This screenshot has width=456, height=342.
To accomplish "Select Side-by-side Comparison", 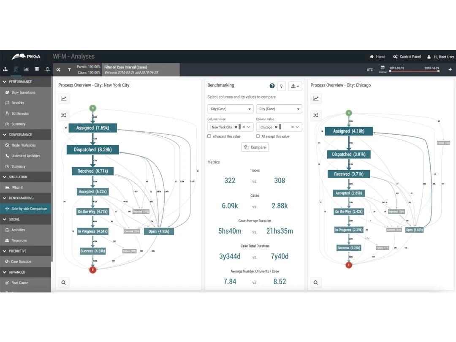I will coord(26,209).
